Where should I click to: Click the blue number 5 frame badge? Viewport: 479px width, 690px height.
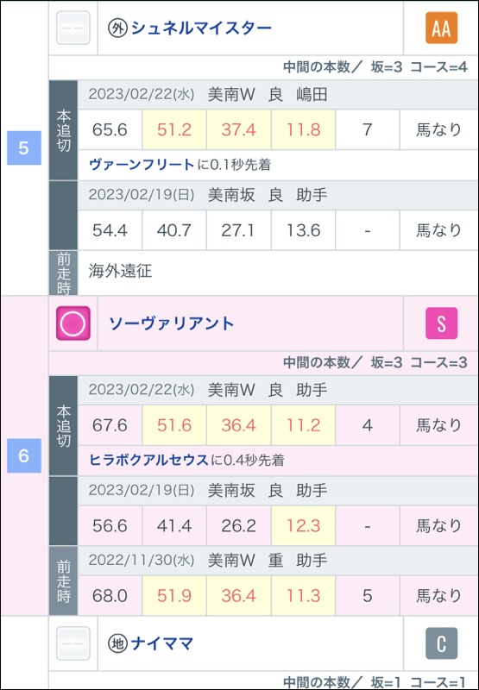pyautogui.click(x=24, y=147)
